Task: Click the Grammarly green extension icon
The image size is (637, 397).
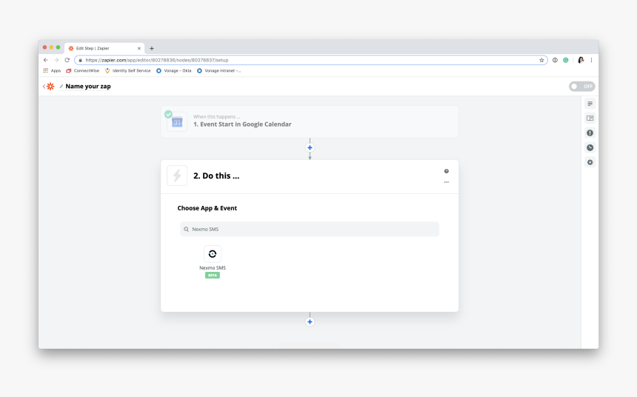Action: [565, 60]
